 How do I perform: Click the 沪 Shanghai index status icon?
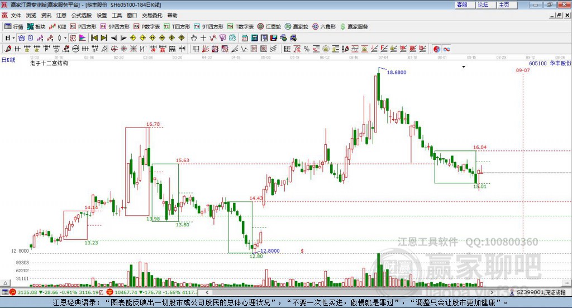tap(13, 292)
